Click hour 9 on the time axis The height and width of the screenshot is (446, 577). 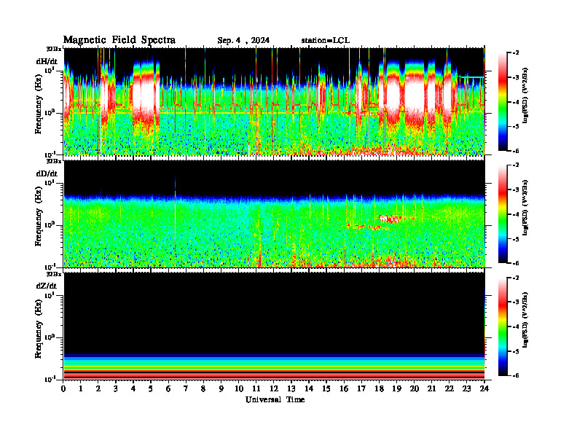[221, 388]
